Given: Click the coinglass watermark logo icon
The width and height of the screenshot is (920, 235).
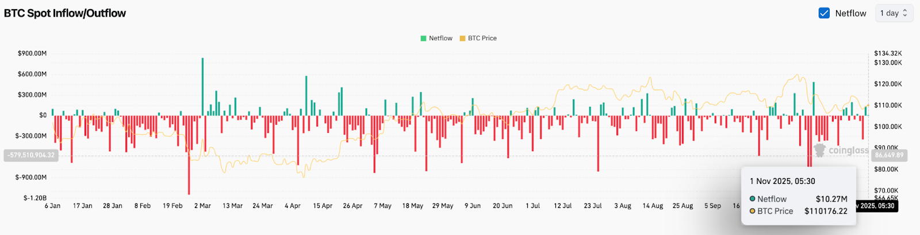Looking at the screenshot, I should pos(819,150).
